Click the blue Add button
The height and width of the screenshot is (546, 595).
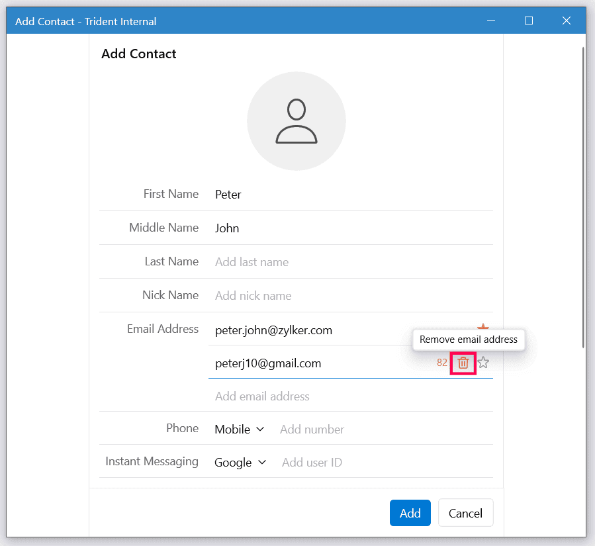pos(410,513)
